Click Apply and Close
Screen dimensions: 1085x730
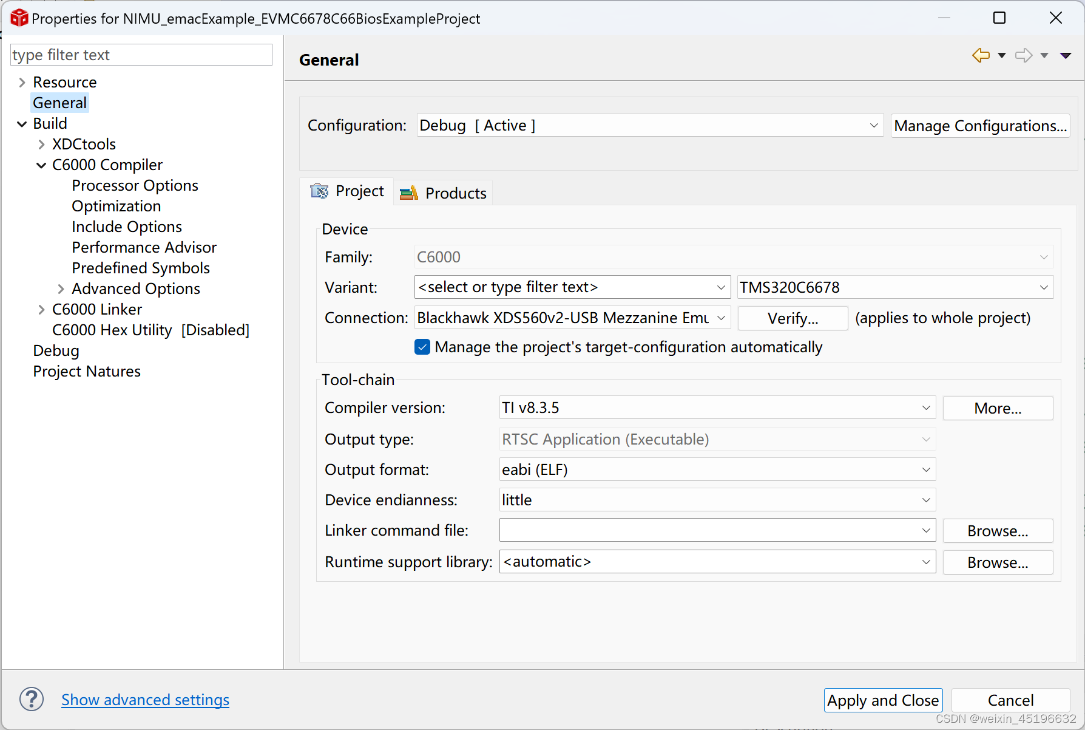coord(883,700)
